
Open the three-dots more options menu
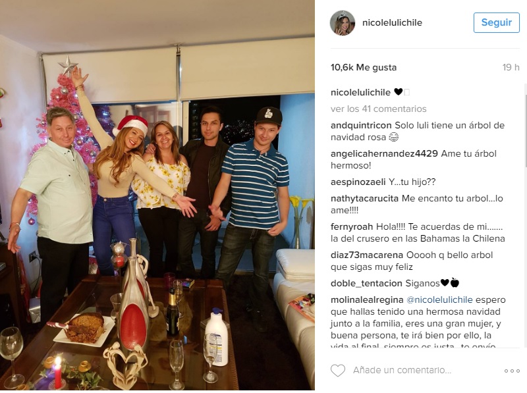click(512, 371)
